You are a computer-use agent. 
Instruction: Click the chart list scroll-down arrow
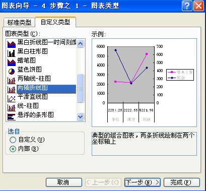tap(80, 116)
